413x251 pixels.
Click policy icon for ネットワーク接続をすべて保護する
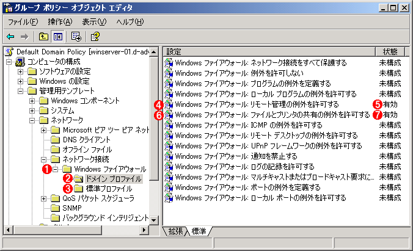(169, 63)
